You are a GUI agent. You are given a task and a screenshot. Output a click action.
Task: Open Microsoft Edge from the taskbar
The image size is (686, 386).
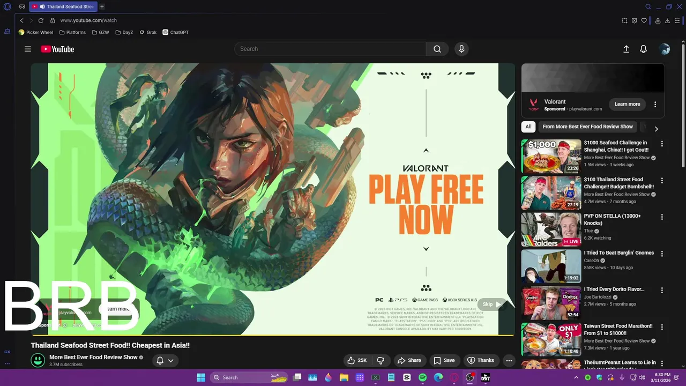438,377
